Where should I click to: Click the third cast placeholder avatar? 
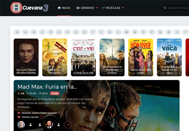[x=40, y=125]
